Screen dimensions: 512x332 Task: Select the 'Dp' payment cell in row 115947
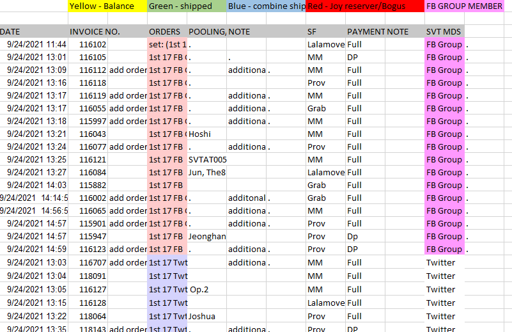pos(365,236)
